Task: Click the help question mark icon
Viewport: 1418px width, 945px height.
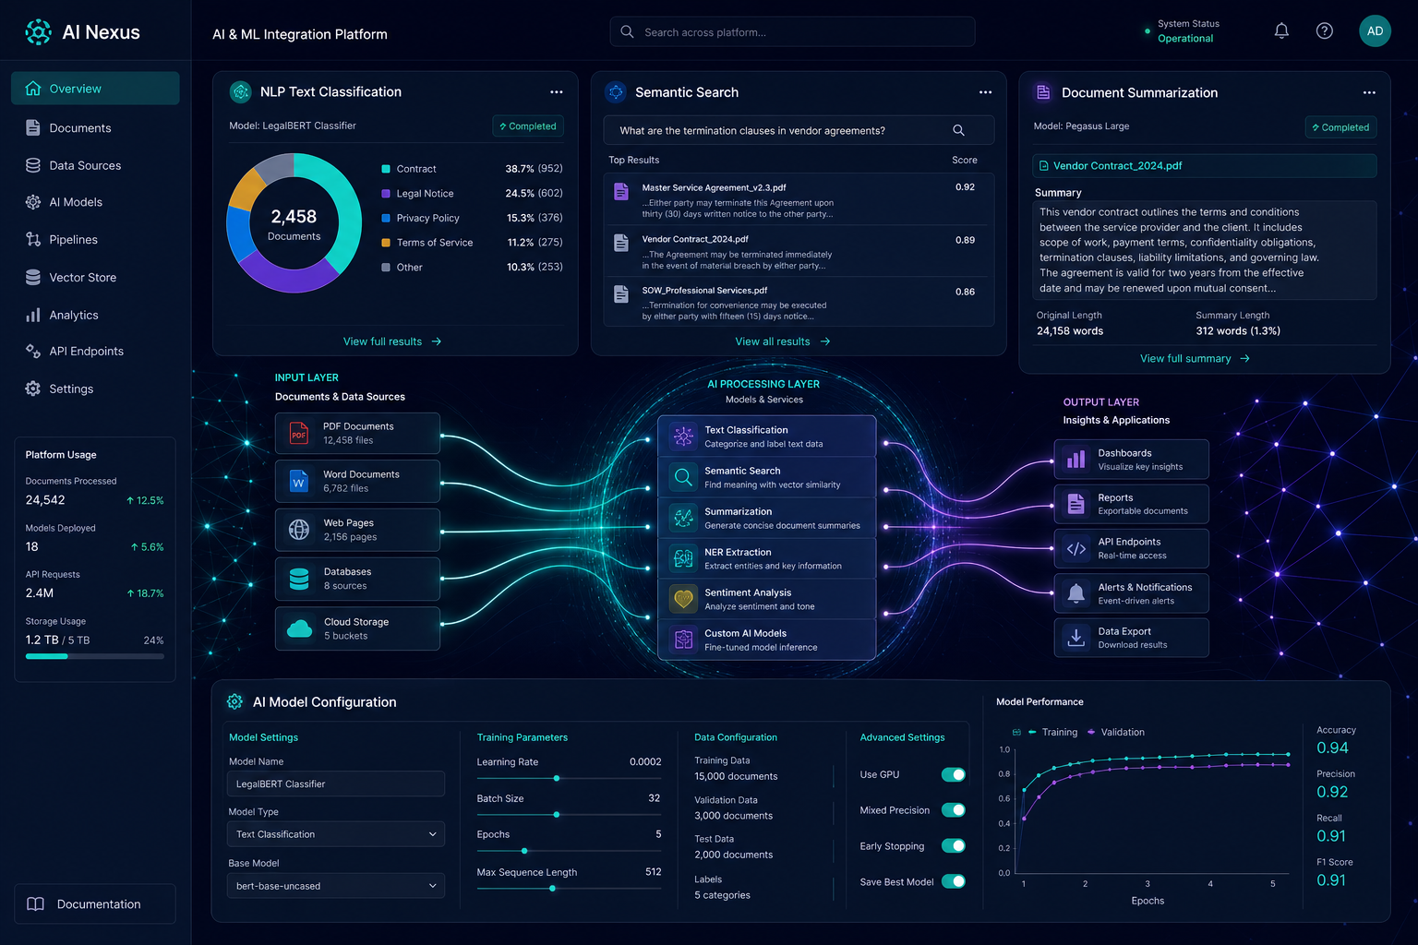Action: (x=1325, y=31)
